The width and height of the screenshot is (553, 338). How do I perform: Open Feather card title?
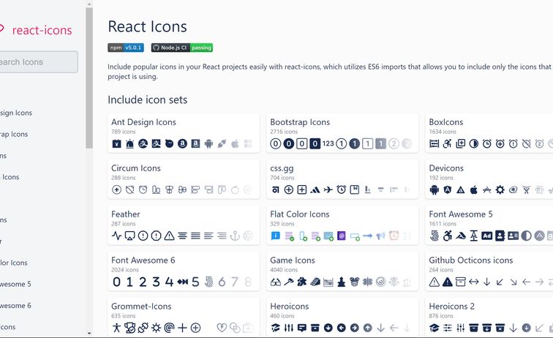pyautogui.click(x=126, y=214)
